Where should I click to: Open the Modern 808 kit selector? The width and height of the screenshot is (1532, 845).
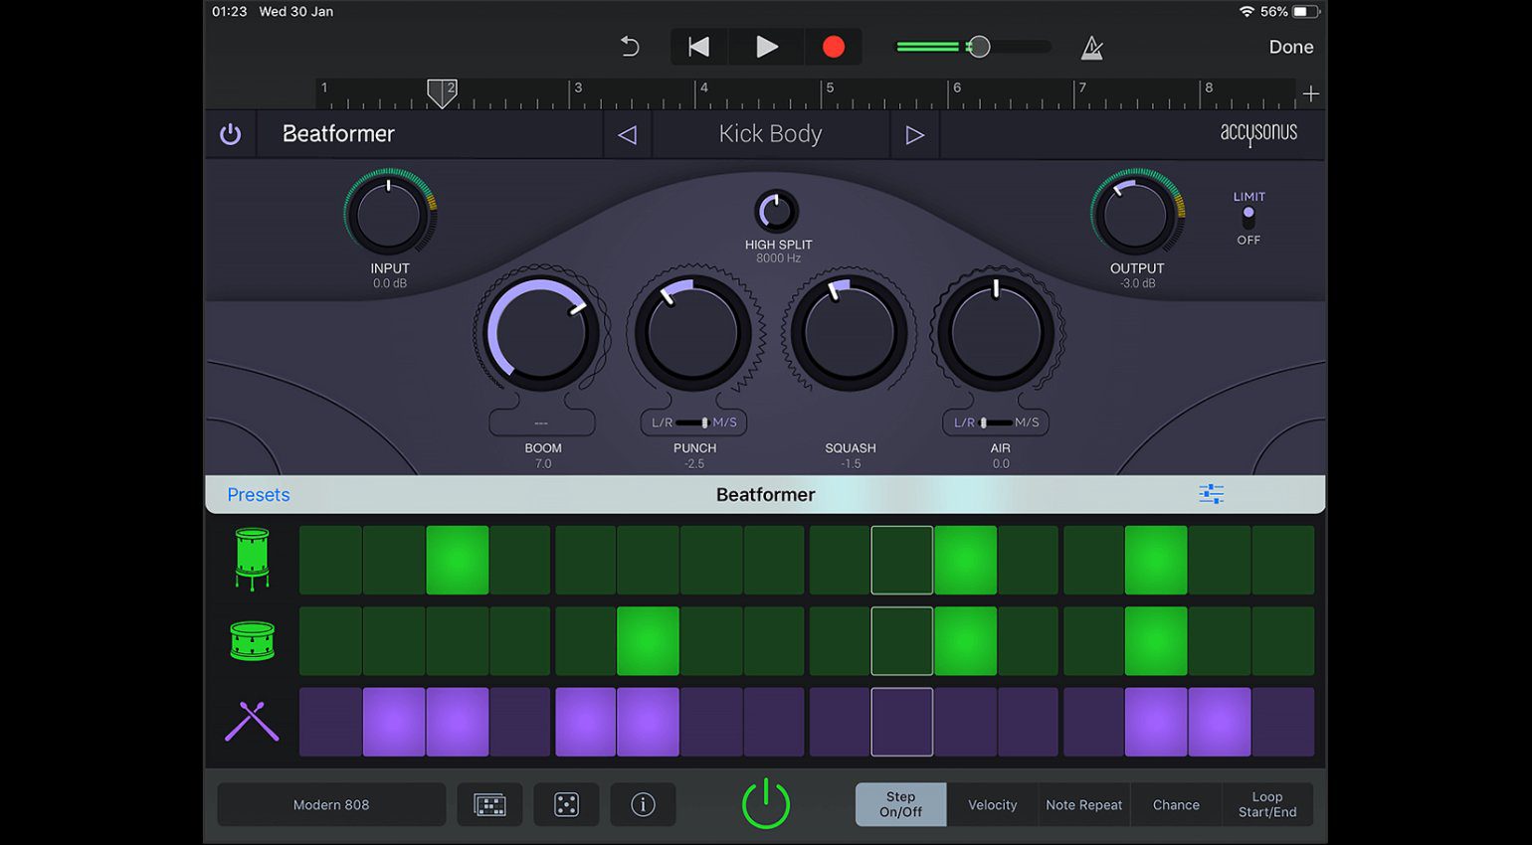[x=331, y=805]
